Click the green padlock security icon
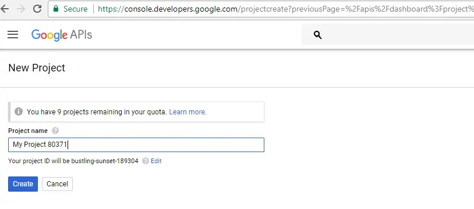474x209 pixels. 56,9
